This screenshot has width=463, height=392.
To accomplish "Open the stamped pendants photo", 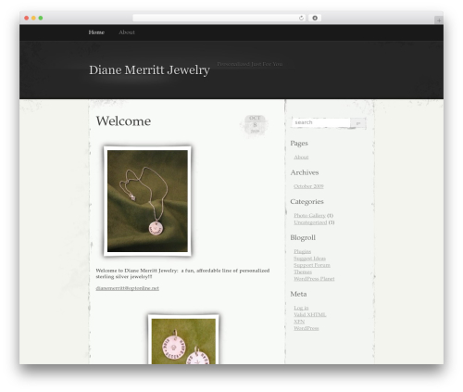I will 183,340.
